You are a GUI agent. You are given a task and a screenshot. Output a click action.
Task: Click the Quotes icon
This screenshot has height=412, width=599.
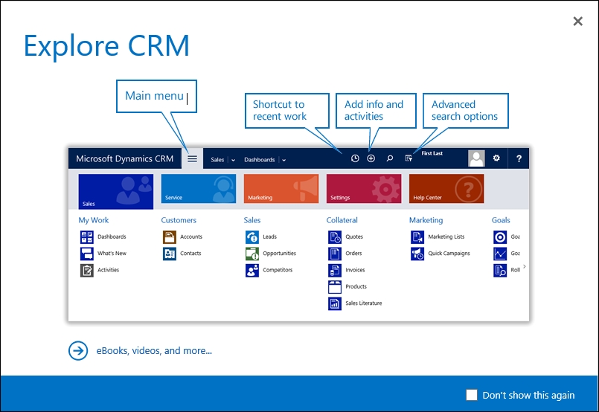pos(335,236)
